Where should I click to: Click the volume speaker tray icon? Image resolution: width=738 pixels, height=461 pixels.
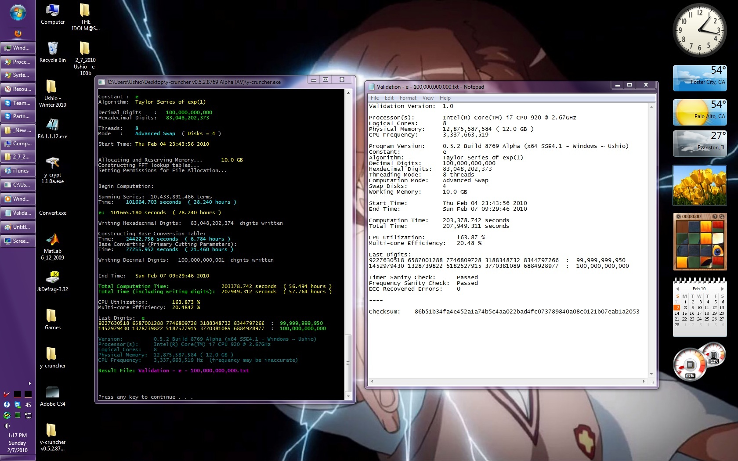[7, 426]
